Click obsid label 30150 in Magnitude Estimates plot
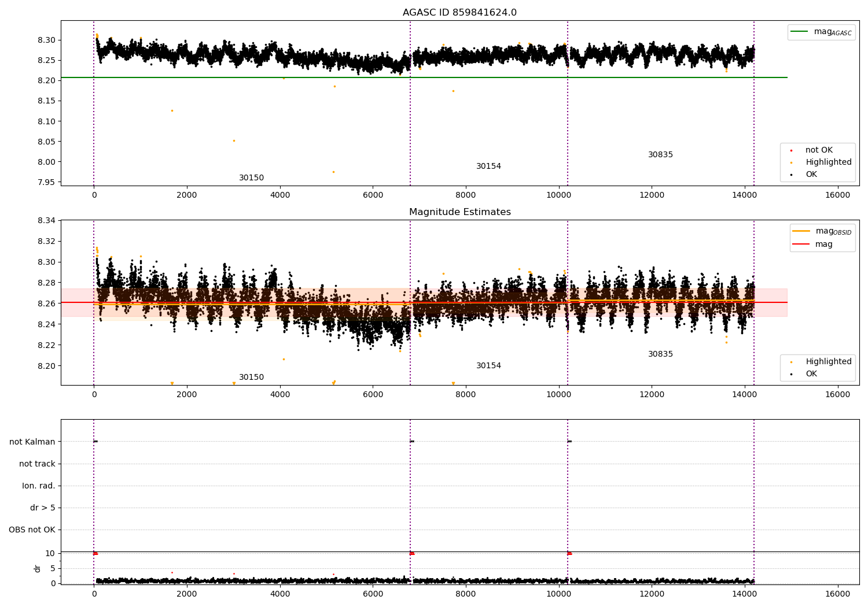This screenshot has width=868, height=607. (251, 377)
